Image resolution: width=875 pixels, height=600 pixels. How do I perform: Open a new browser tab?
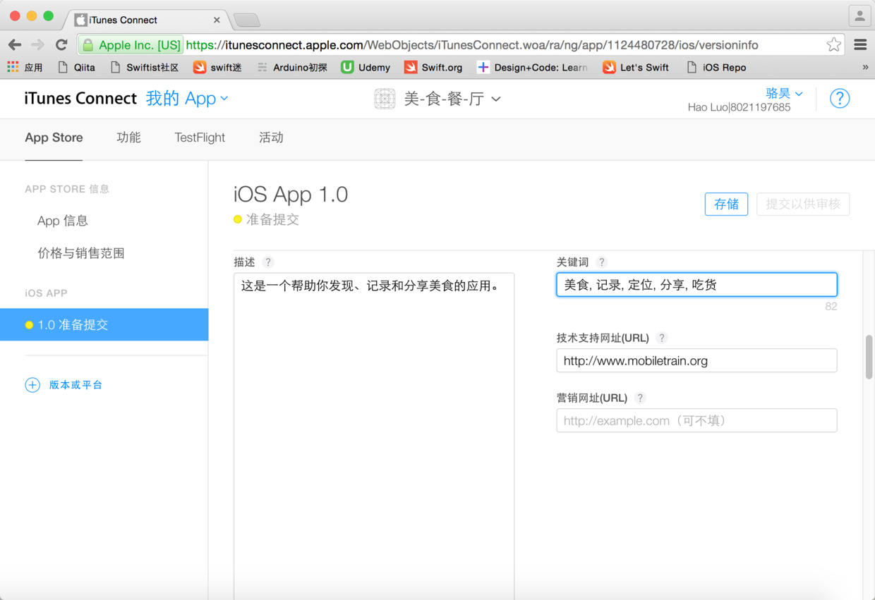(x=246, y=20)
